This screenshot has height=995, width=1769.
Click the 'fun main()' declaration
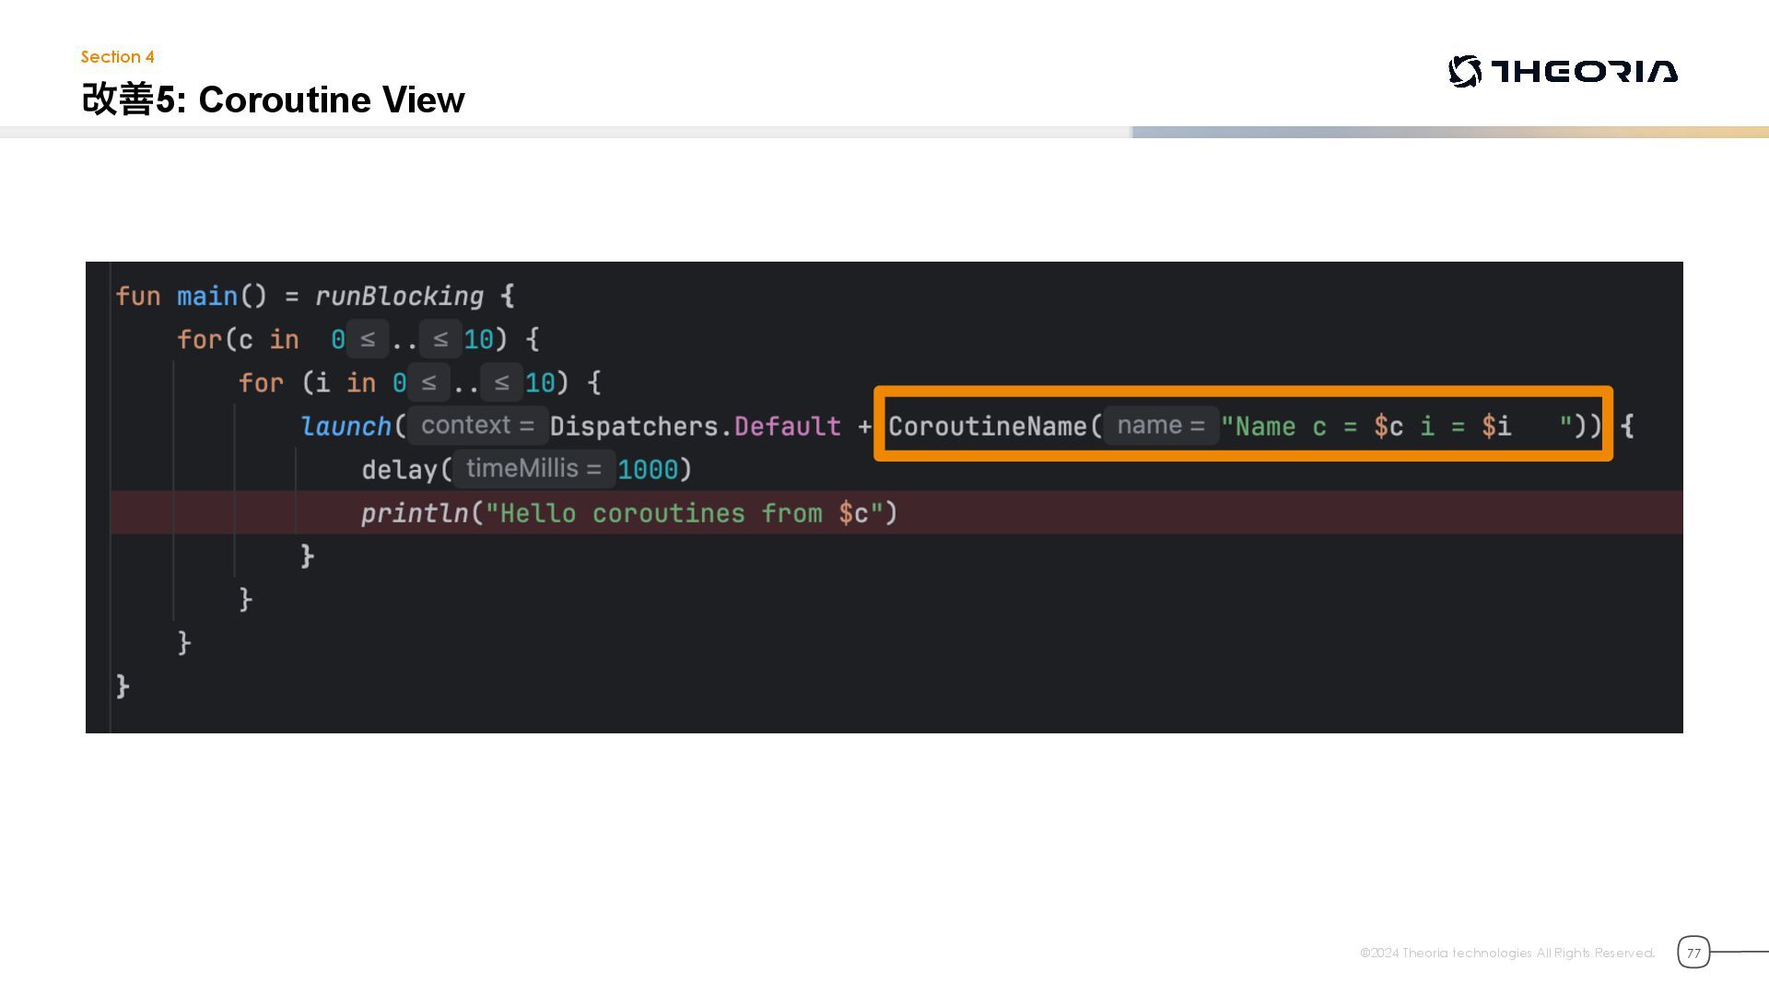190,297
